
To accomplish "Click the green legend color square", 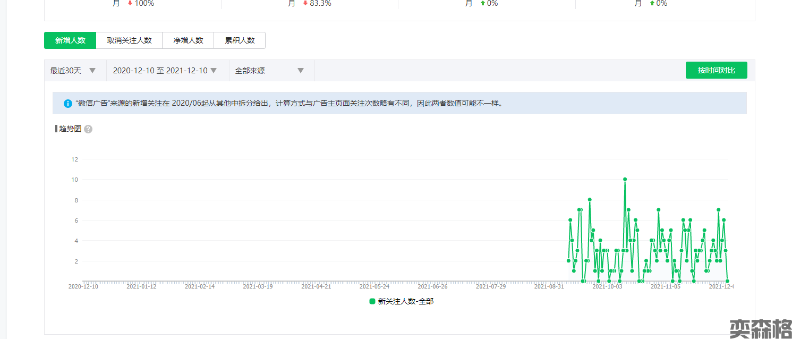I will click(372, 301).
